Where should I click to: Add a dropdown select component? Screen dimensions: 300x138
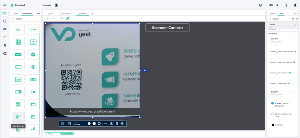(x=18, y=92)
